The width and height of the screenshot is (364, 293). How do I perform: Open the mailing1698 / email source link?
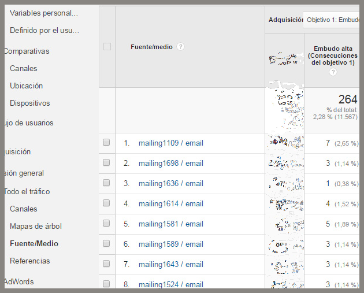[170, 163]
